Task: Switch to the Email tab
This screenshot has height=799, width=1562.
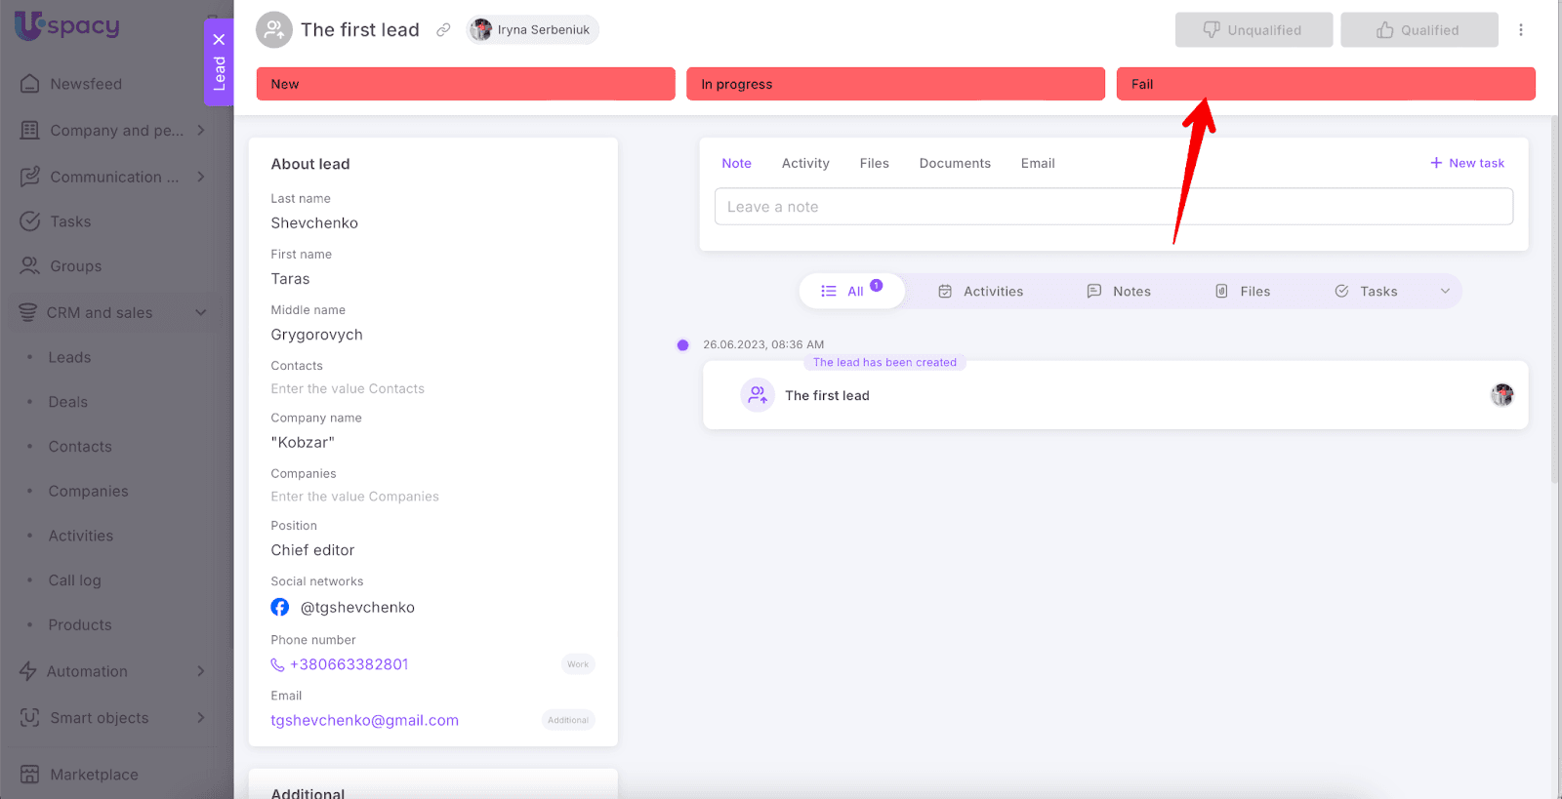Action: pyautogui.click(x=1037, y=164)
